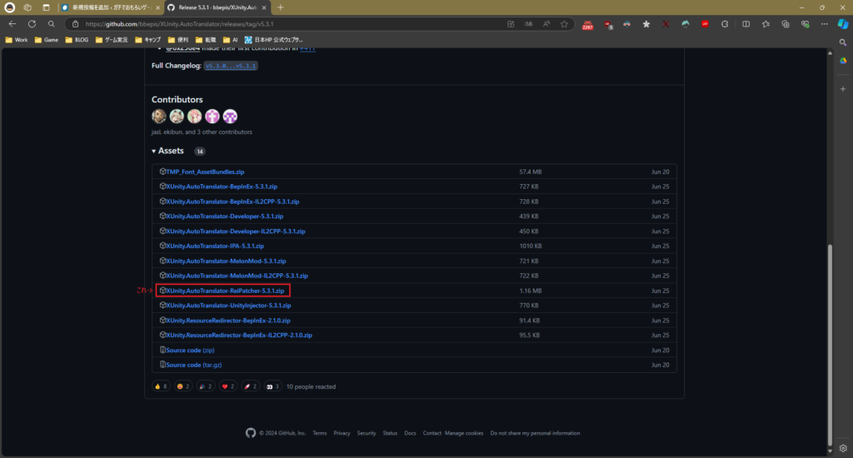Click the 1.16 MB size text
853x458 pixels.
pyautogui.click(x=530, y=291)
